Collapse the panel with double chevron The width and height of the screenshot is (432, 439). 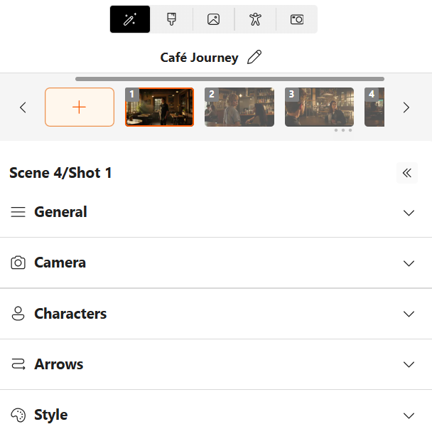pos(407,173)
